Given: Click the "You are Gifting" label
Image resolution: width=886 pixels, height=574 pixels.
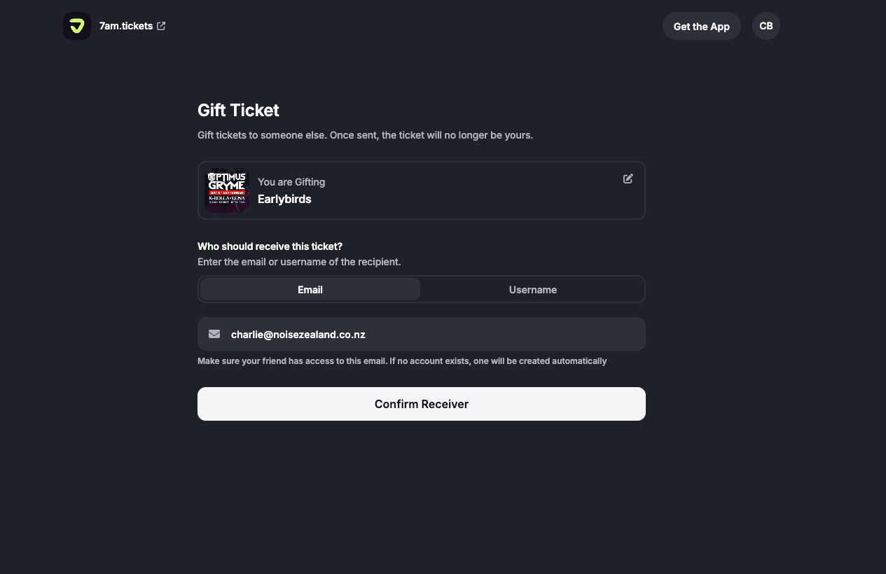Looking at the screenshot, I should [x=291, y=182].
